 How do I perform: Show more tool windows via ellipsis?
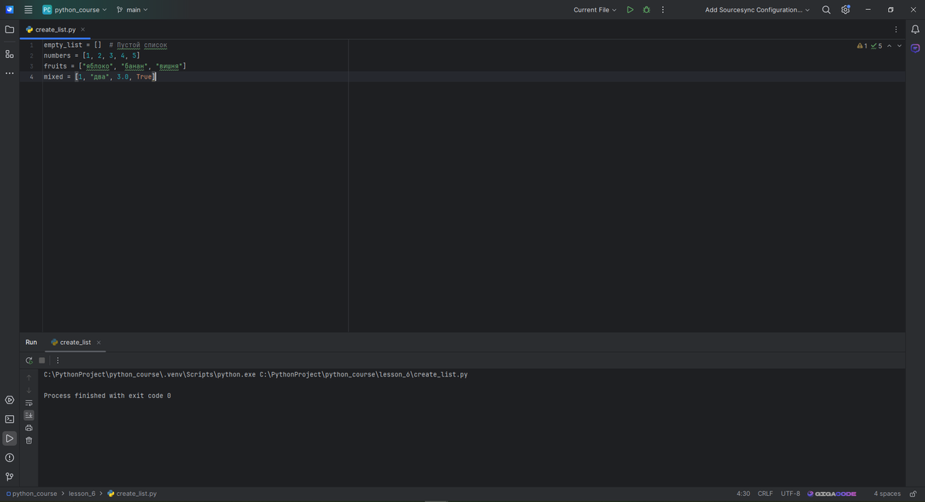9,73
